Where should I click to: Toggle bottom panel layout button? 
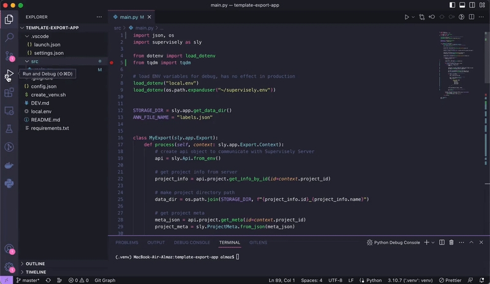point(462,5)
